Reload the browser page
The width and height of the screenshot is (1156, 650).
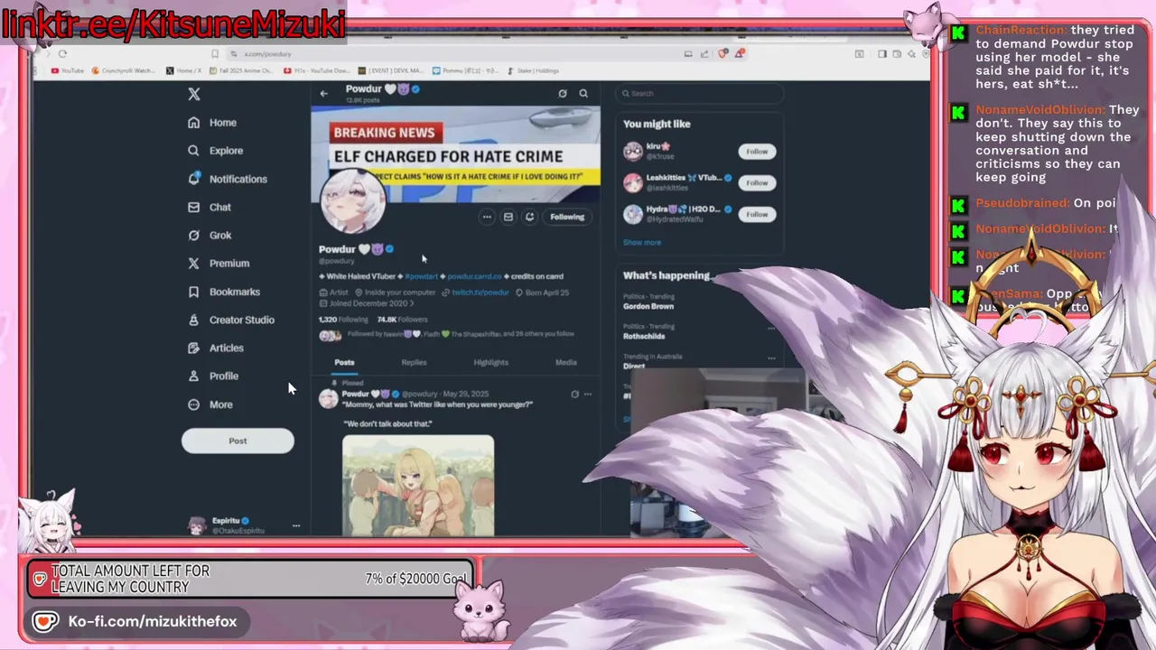[x=62, y=53]
